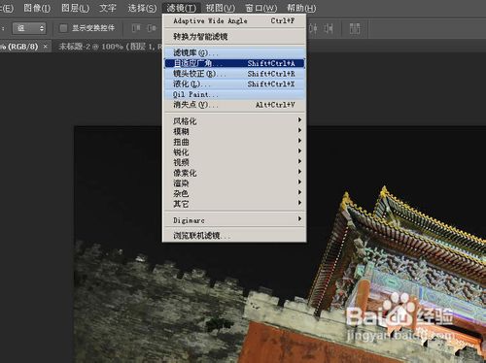The image size is (486, 363).
Task: Open the 图层(L) menu
Action: click(x=75, y=8)
